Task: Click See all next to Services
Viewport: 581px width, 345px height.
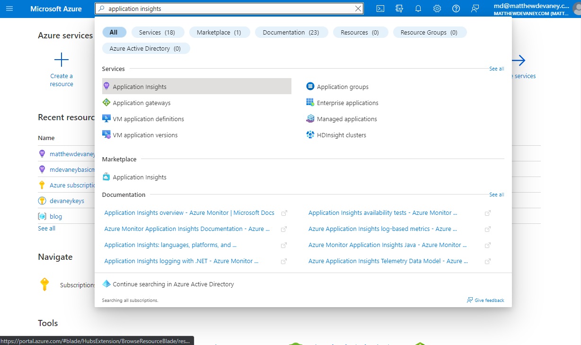Action: tap(496, 69)
